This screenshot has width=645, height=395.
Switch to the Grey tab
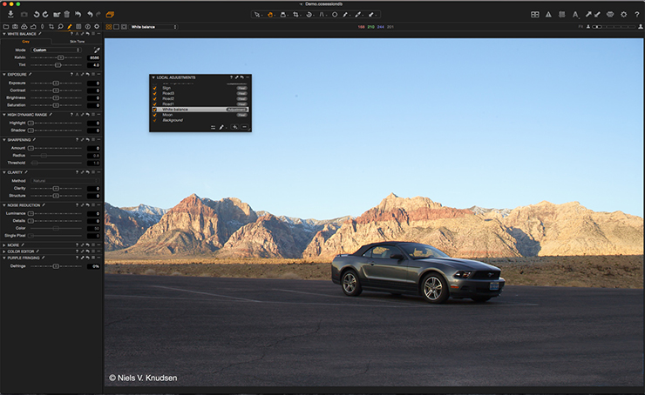(26, 42)
